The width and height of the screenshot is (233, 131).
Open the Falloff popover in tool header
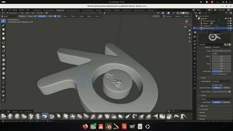tap(90, 16)
